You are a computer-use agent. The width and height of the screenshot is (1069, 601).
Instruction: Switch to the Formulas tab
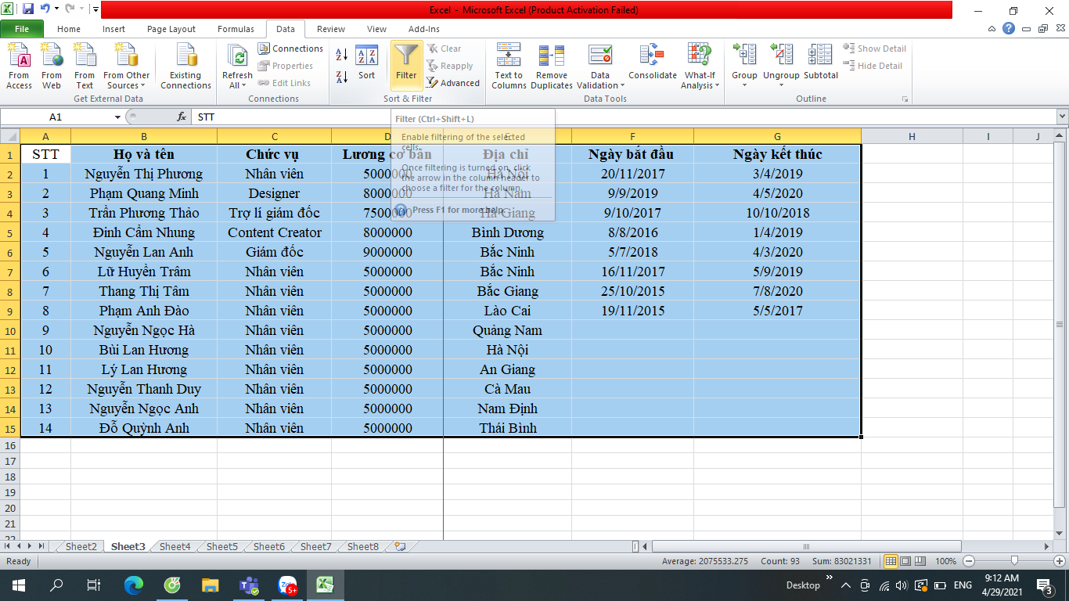tap(236, 29)
